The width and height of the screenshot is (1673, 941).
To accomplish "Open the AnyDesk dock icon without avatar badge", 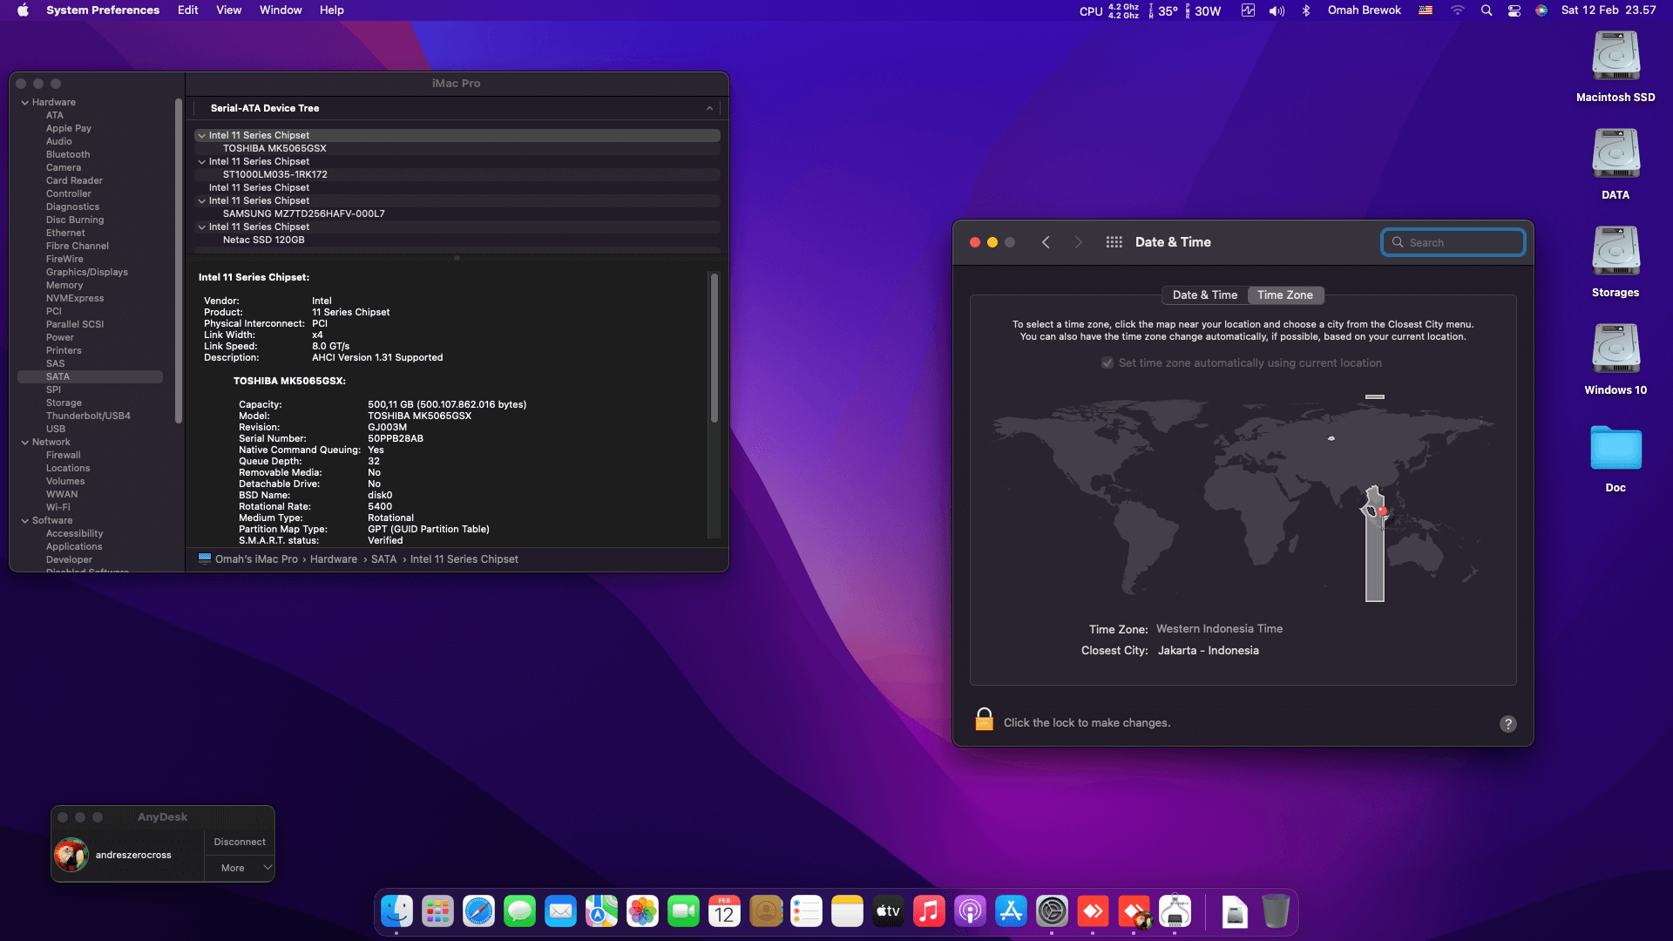I will click(1093, 911).
